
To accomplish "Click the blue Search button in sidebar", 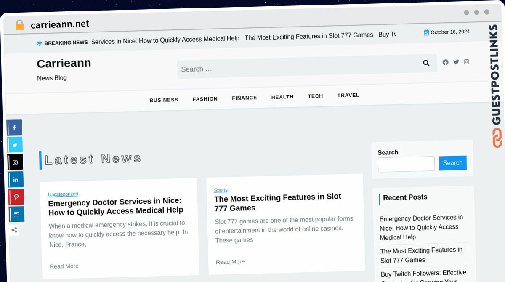I will pos(452,163).
